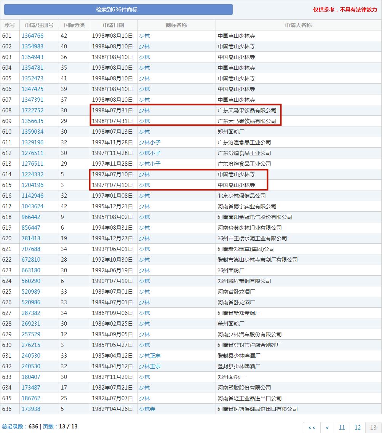Jump to page 11
The image size is (382, 433).
342,427
